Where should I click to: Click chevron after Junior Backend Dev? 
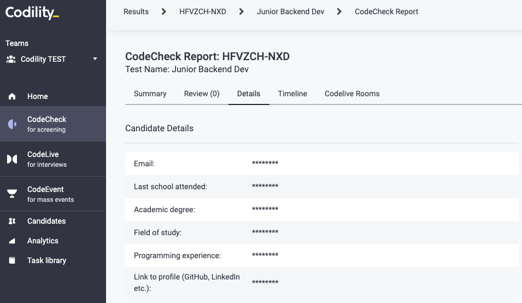coord(339,11)
